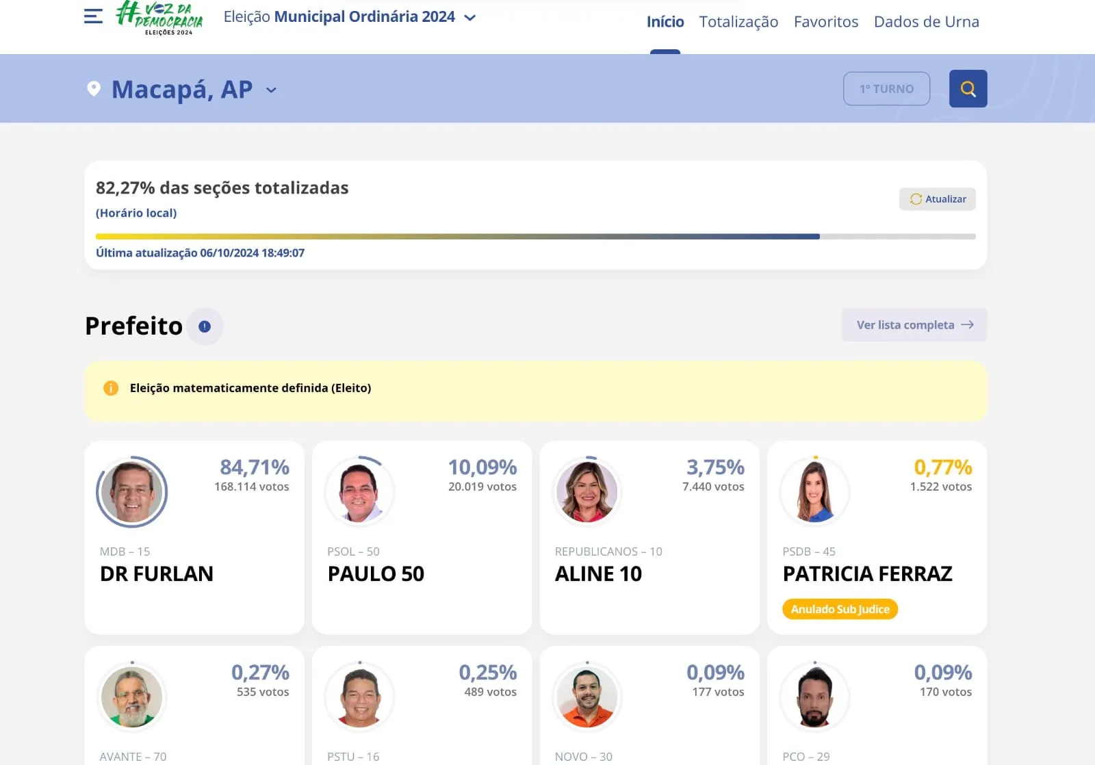Viewport: 1095px width, 765px height.
Task: Click the REPUBLICANOS – 10 party label
Action: [608, 552]
